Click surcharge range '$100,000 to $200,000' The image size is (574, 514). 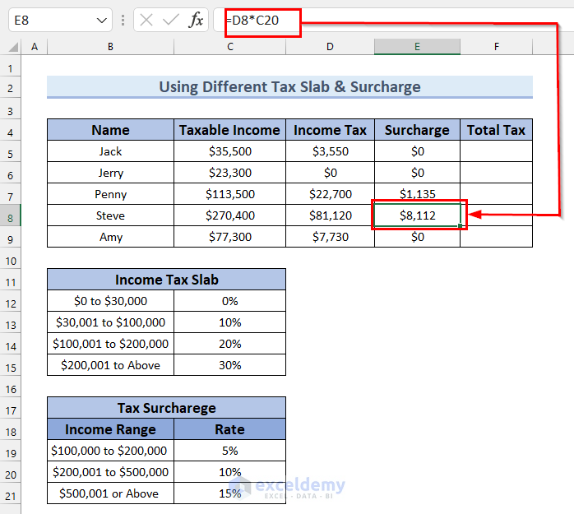(110, 451)
